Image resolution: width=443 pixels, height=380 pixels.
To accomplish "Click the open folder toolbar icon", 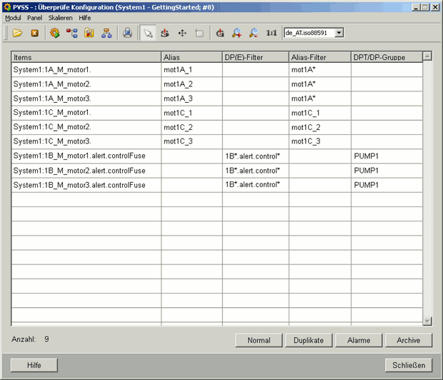I will coord(17,33).
